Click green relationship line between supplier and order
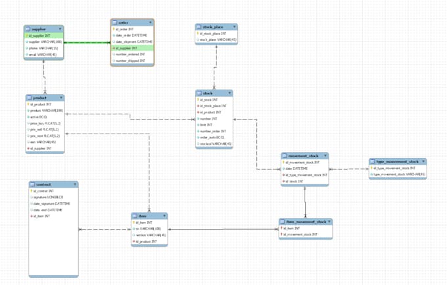The width and height of the screenshot is (447, 285). tap(87, 43)
